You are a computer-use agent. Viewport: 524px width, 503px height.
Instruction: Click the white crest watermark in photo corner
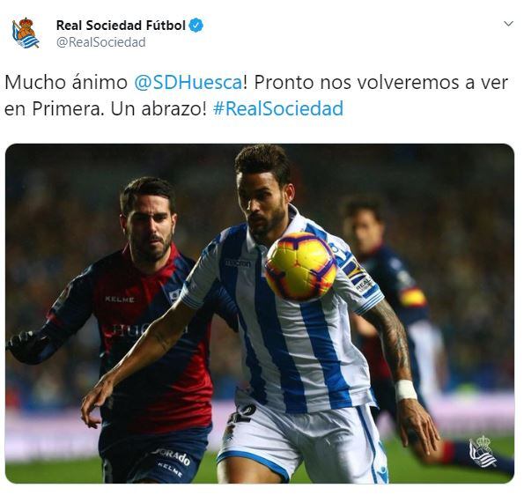click(x=483, y=451)
